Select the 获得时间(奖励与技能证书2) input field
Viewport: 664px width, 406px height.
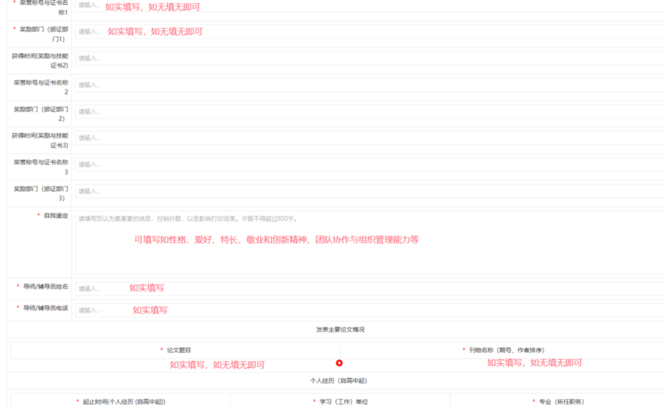click(369, 58)
